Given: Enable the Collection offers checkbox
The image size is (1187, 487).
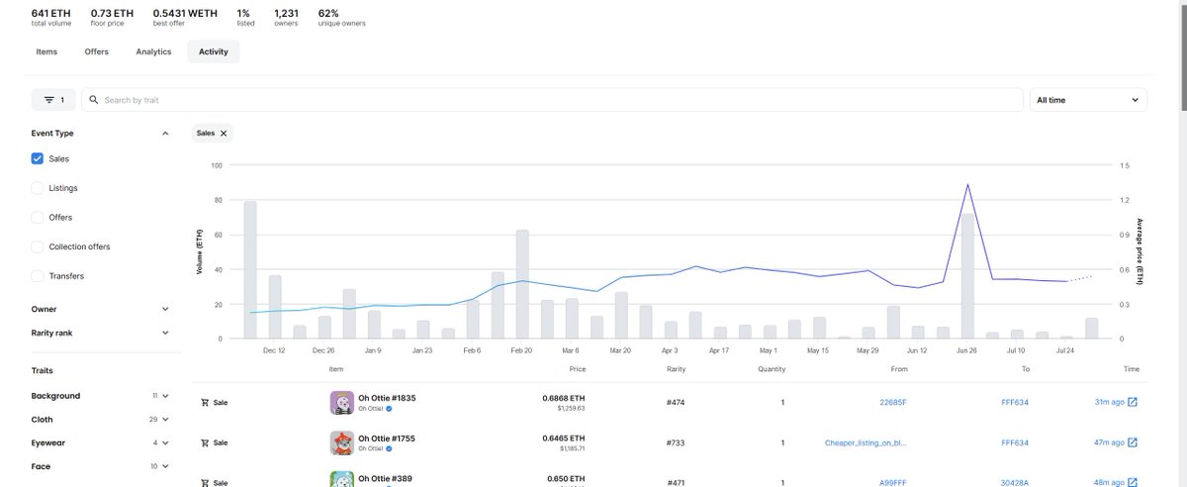Looking at the screenshot, I should pyautogui.click(x=38, y=246).
